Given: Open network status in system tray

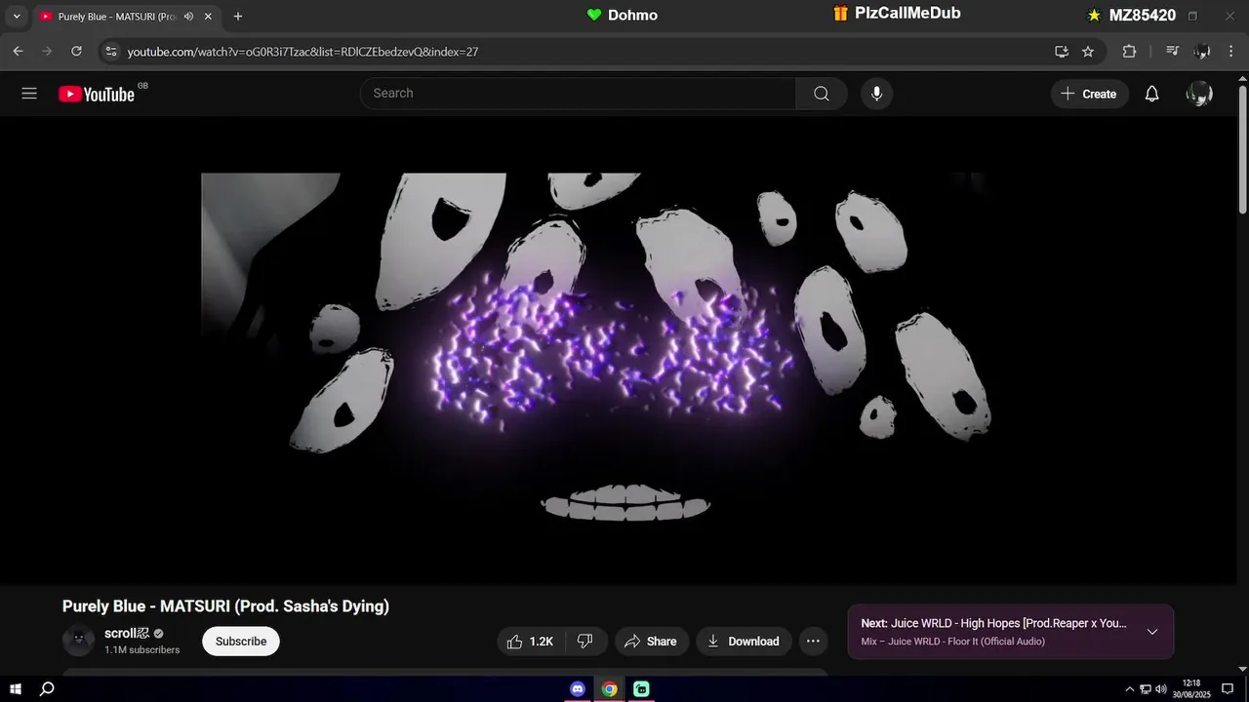Looking at the screenshot, I should [1146, 689].
